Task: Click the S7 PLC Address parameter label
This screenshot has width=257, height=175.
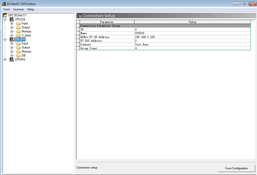Action: [x=91, y=41]
